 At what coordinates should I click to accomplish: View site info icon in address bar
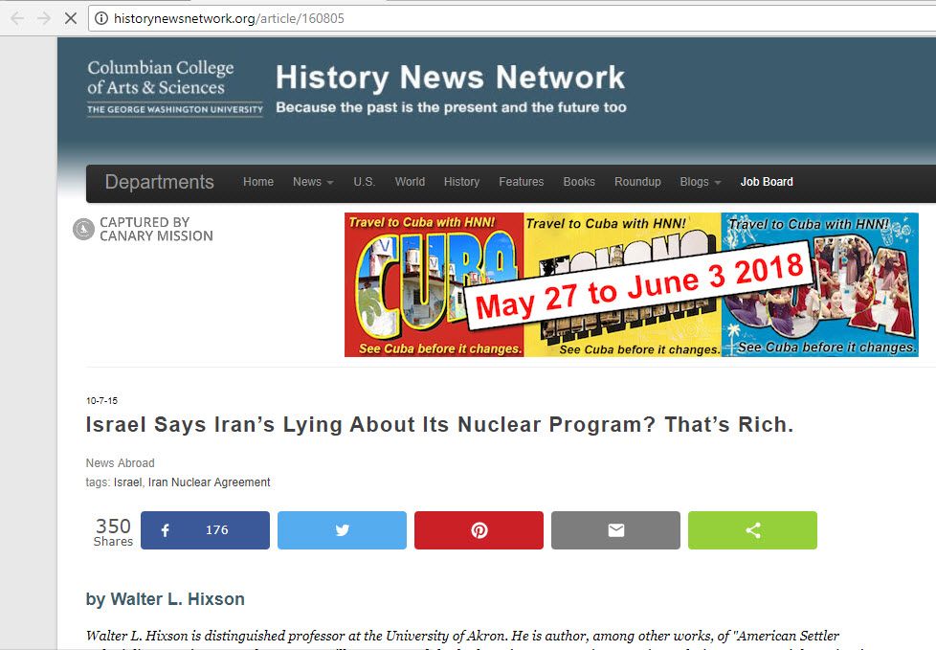pyautogui.click(x=101, y=18)
